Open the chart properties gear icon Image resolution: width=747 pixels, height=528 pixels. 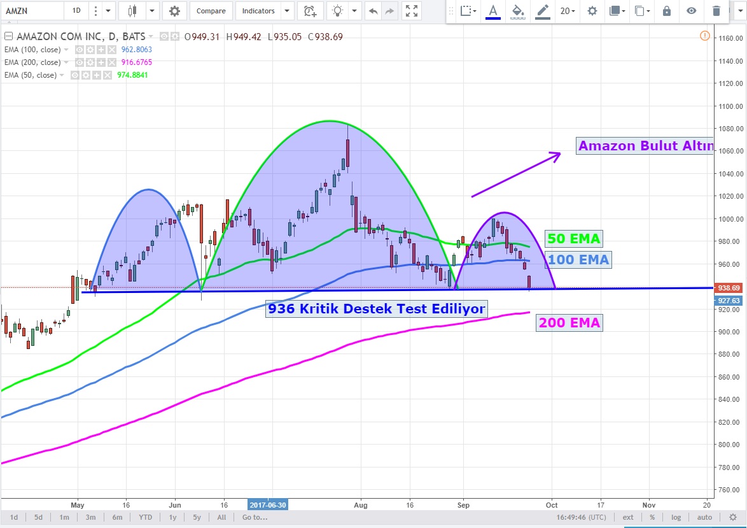coord(174,11)
